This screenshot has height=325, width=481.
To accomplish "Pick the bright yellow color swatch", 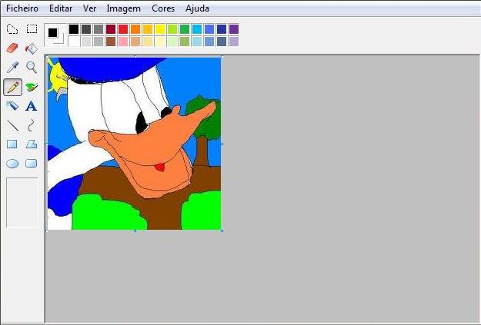I will (160, 29).
